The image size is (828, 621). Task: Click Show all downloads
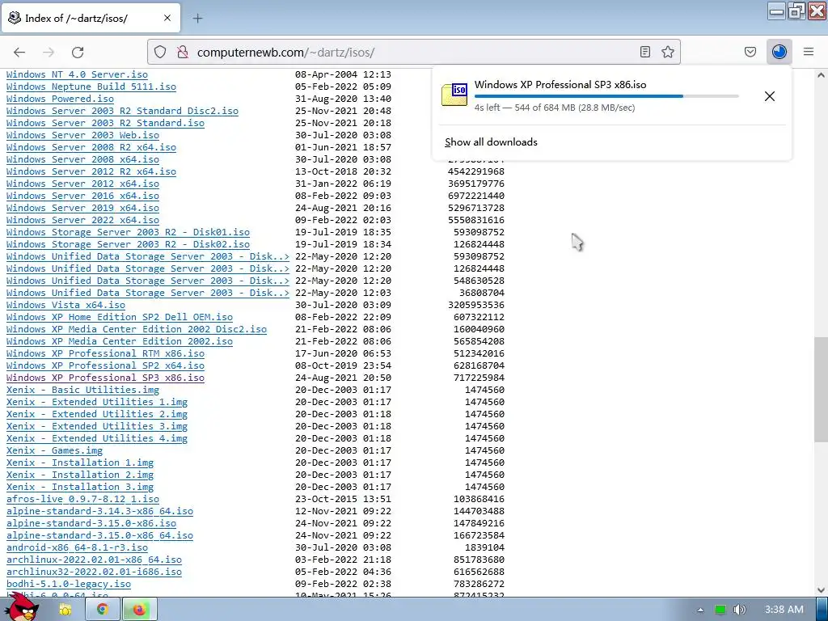click(491, 142)
